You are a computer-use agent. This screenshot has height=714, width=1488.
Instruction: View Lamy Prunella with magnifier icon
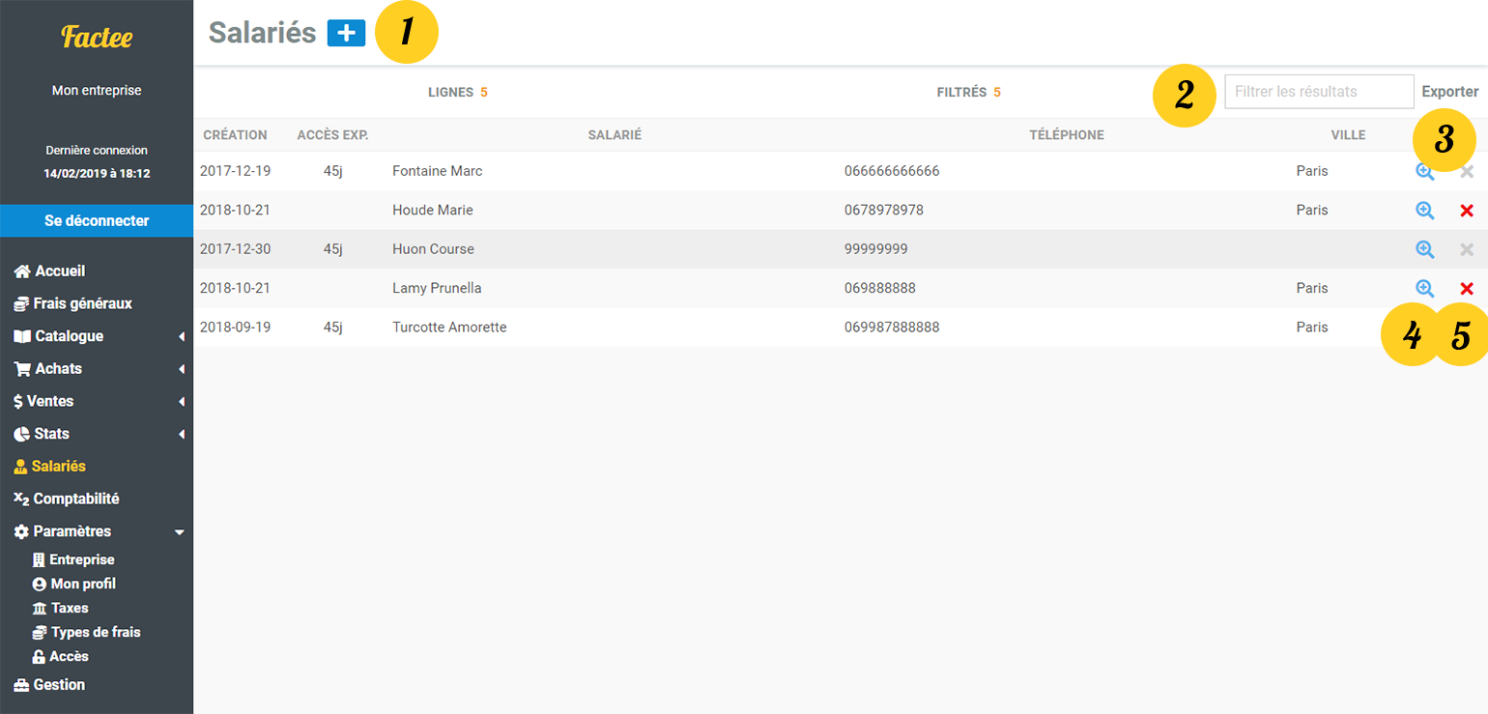coord(1424,288)
